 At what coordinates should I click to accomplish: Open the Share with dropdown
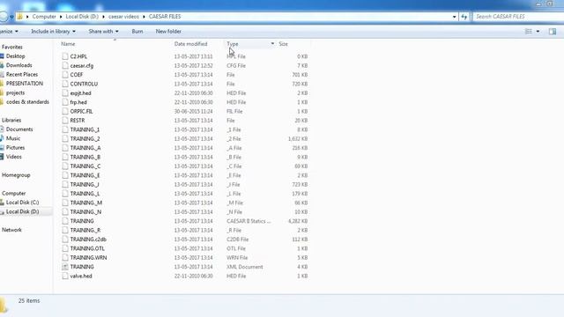pos(103,32)
